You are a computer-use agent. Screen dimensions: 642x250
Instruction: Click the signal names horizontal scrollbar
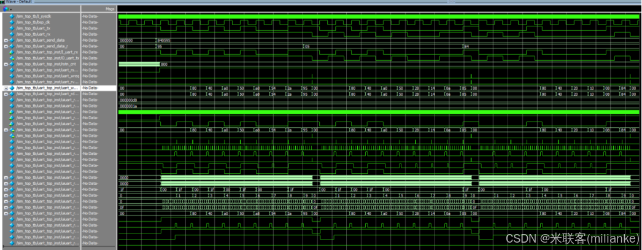pyautogui.click(x=40, y=248)
